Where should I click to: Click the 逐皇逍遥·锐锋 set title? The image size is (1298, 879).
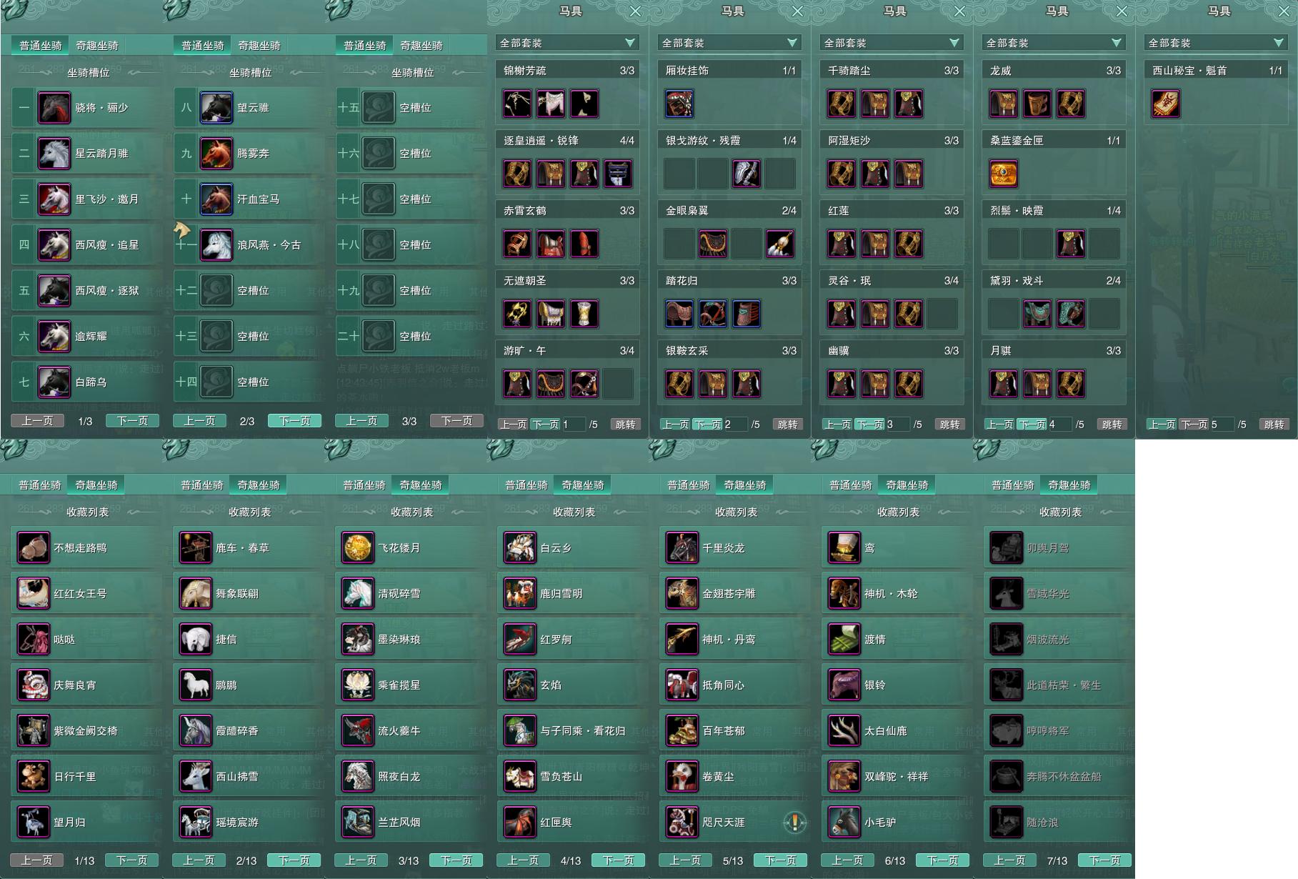541,141
